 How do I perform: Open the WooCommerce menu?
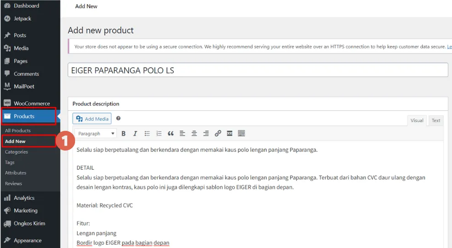[32, 103]
